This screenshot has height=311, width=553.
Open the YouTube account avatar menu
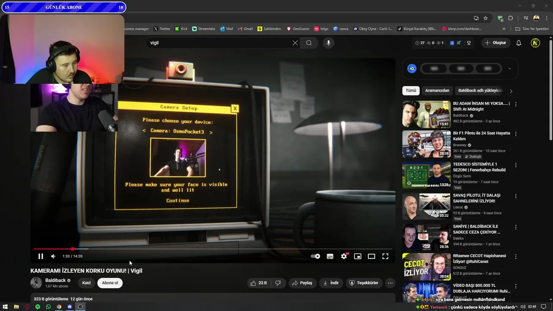[x=535, y=43]
